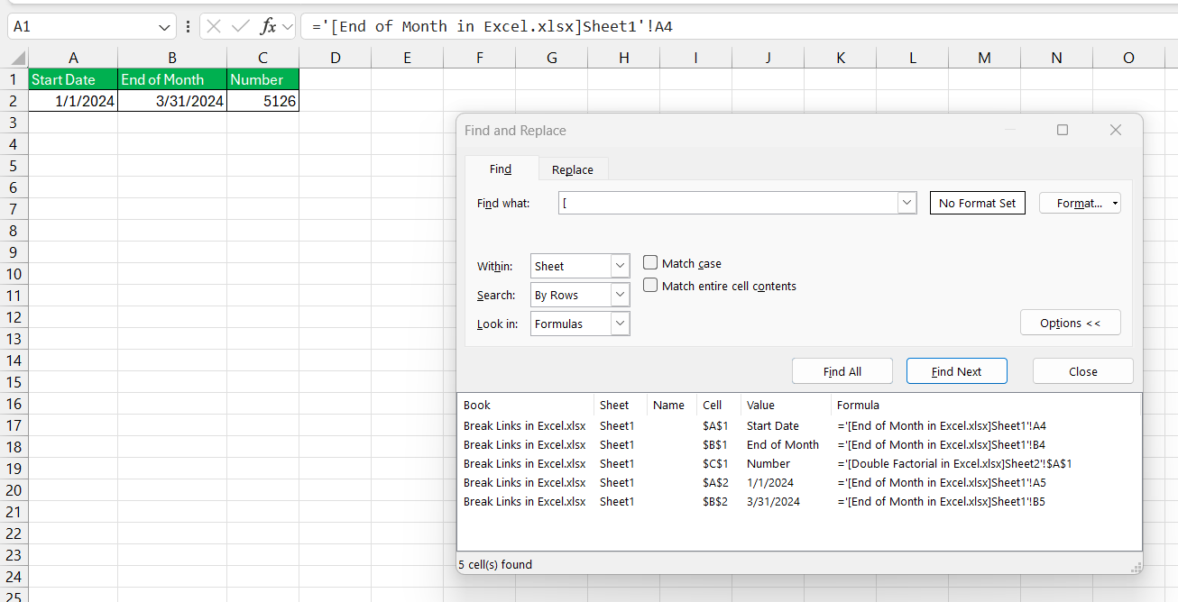
Task: Select row 10 header
Action: tap(14, 274)
